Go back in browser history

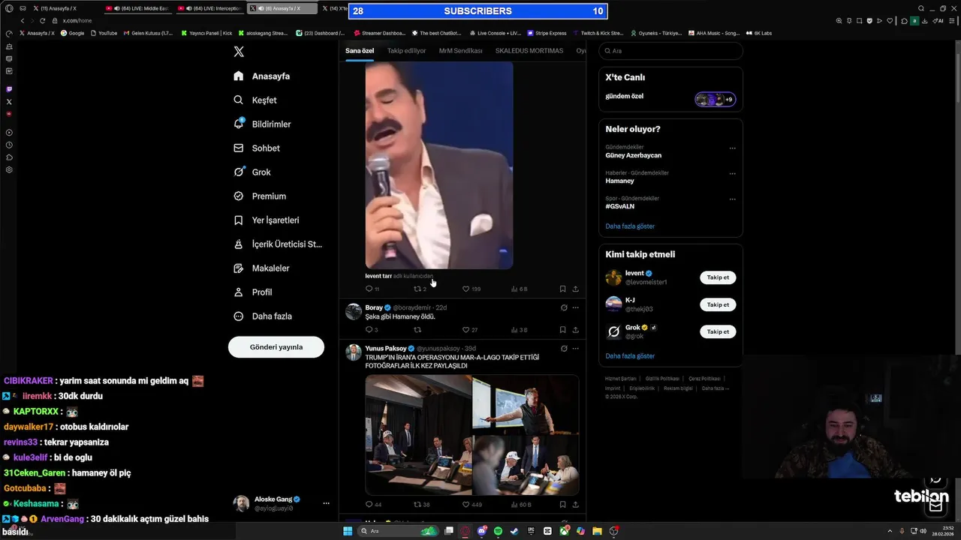pyautogui.click(x=23, y=20)
